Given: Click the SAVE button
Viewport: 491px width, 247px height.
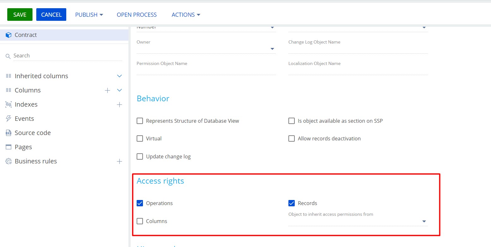Looking at the screenshot, I should [x=20, y=15].
